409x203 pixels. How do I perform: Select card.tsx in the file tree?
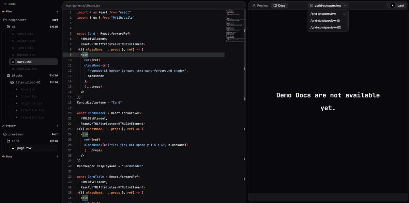(x=33, y=62)
